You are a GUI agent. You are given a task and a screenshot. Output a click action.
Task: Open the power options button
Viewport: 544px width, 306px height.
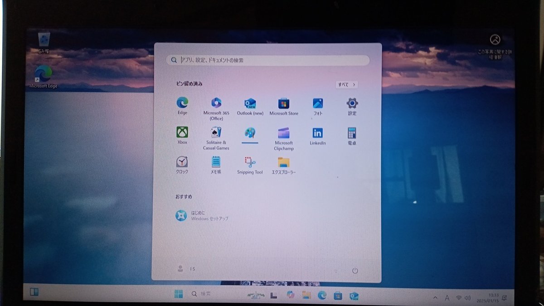tap(355, 271)
